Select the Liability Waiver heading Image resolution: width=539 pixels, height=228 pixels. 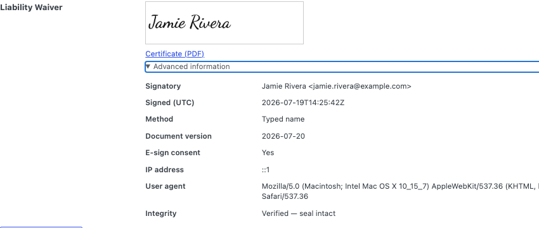(x=31, y=8)
